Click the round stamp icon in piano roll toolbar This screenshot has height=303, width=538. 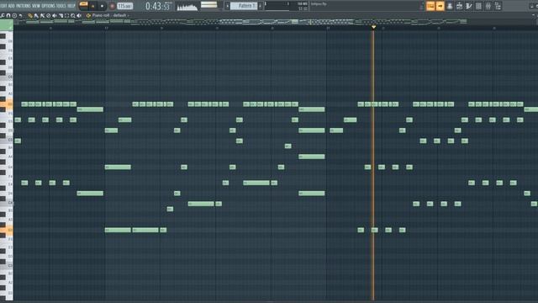coord(14,15)
